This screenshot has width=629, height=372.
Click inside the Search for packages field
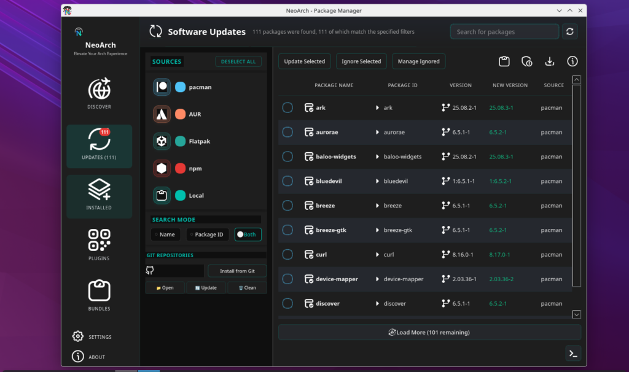tap(504, 31)
